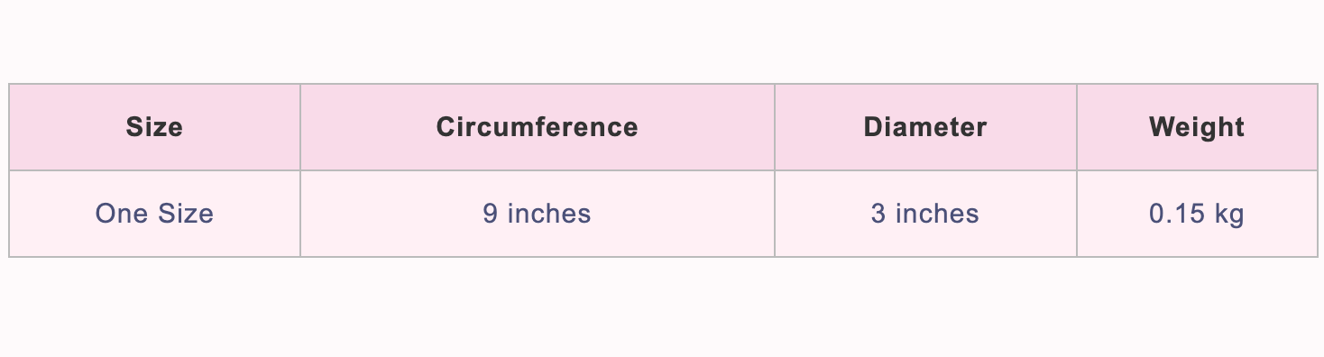1324x357 pixels.
Task: Click letter C of Circumference heading
Action: pyautogui.click(x=446, y=127)
